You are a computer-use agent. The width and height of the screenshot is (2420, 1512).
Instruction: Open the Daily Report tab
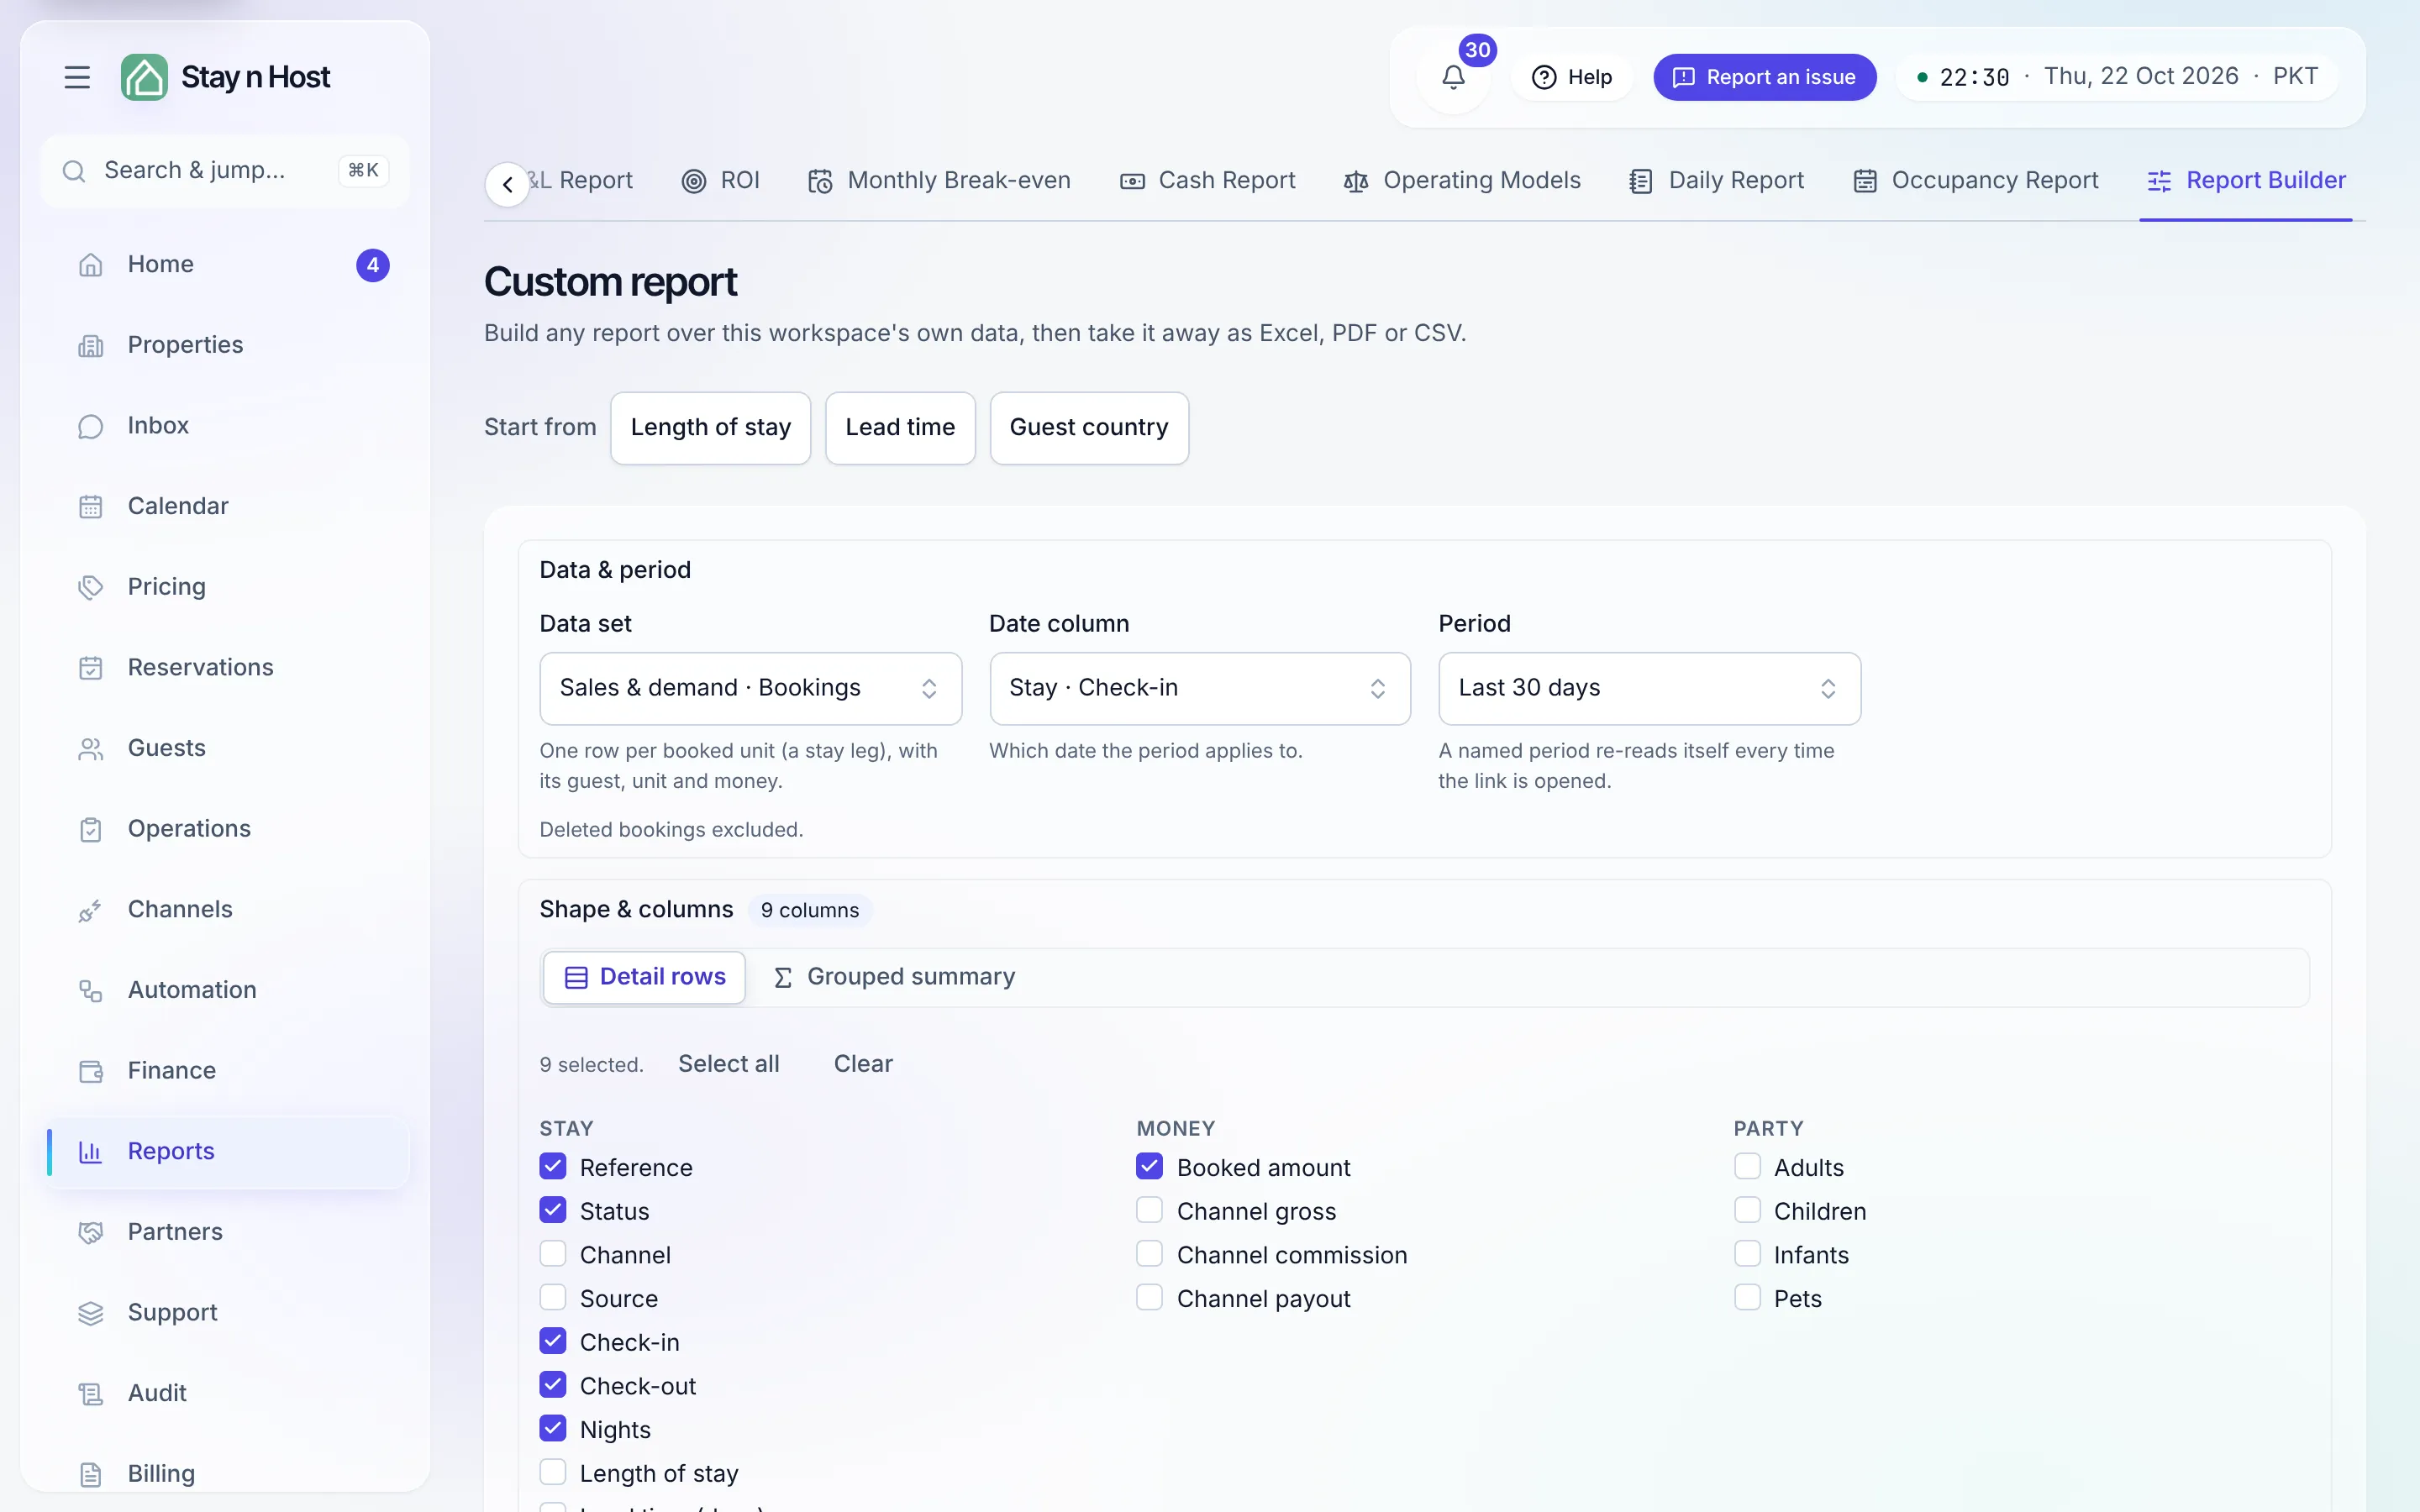1716,181
